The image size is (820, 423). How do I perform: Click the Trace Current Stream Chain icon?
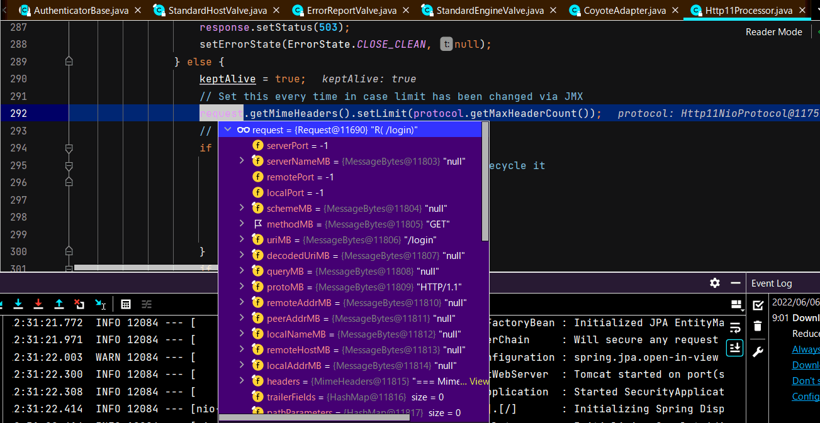[x=147, y=304]
